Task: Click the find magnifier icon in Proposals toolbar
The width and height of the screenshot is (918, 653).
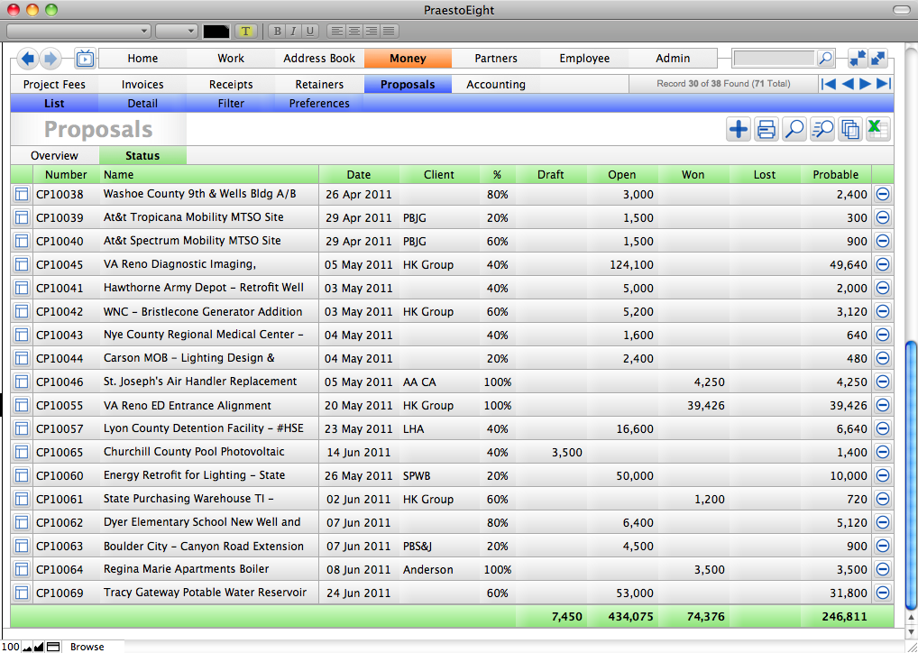Action: [794, 129]
